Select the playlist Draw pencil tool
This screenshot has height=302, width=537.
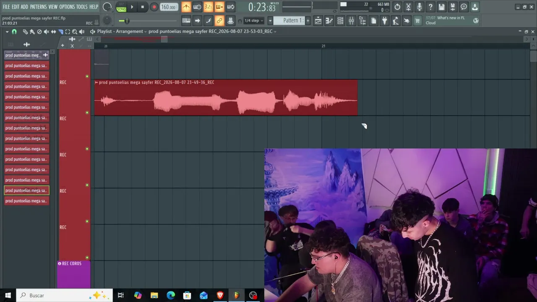click(x=25, y=32)
